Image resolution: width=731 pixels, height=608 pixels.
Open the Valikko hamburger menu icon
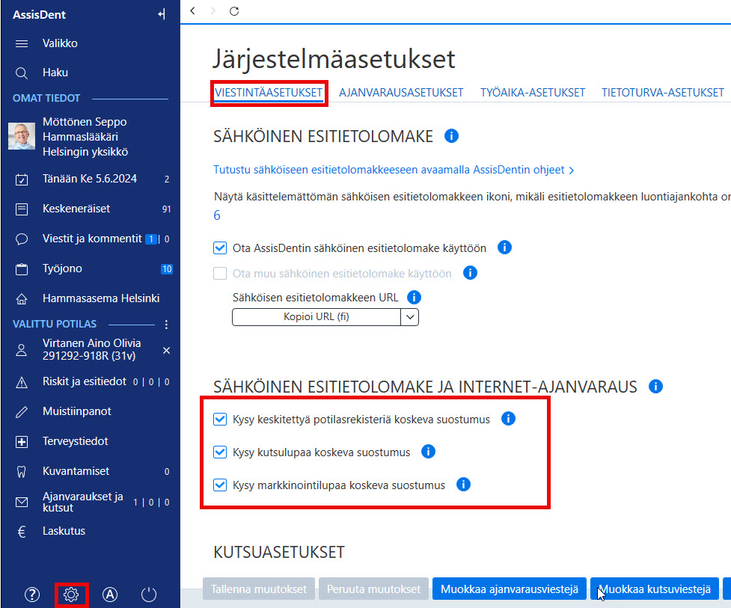pyautogui.click(x=22, y=44)
